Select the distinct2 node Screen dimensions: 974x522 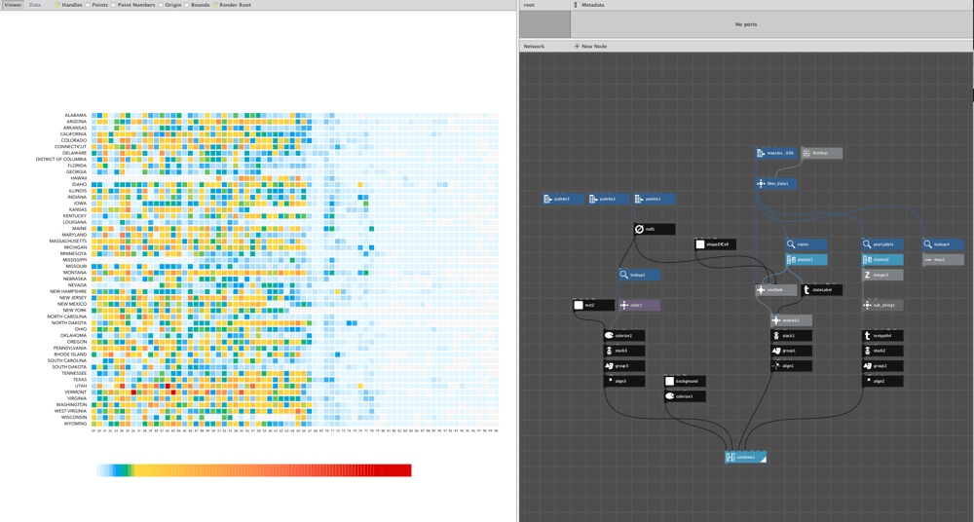click(x=882, y=260)
